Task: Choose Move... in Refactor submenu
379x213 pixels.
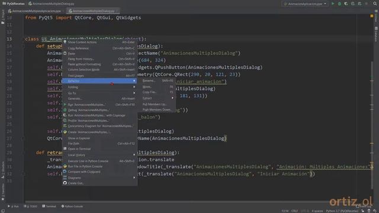Action: tap(157, 87)
